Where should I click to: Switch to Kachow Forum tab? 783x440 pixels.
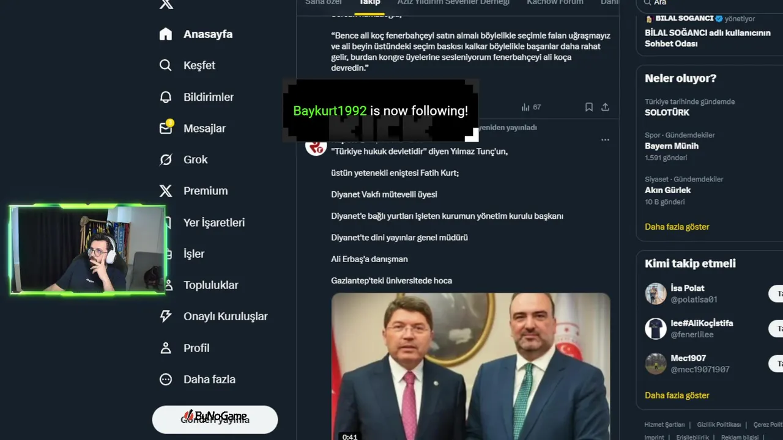[x=555, y=3]
